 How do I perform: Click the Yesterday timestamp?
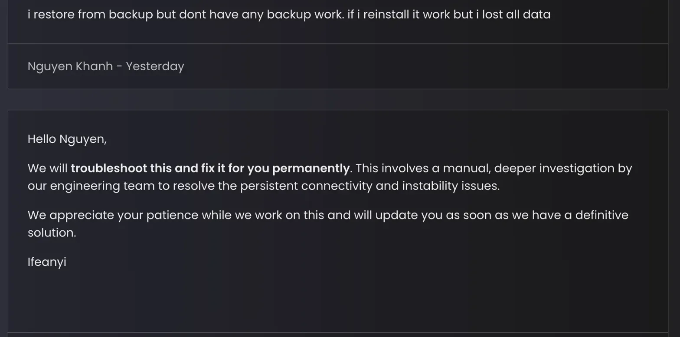coord(155,66)
